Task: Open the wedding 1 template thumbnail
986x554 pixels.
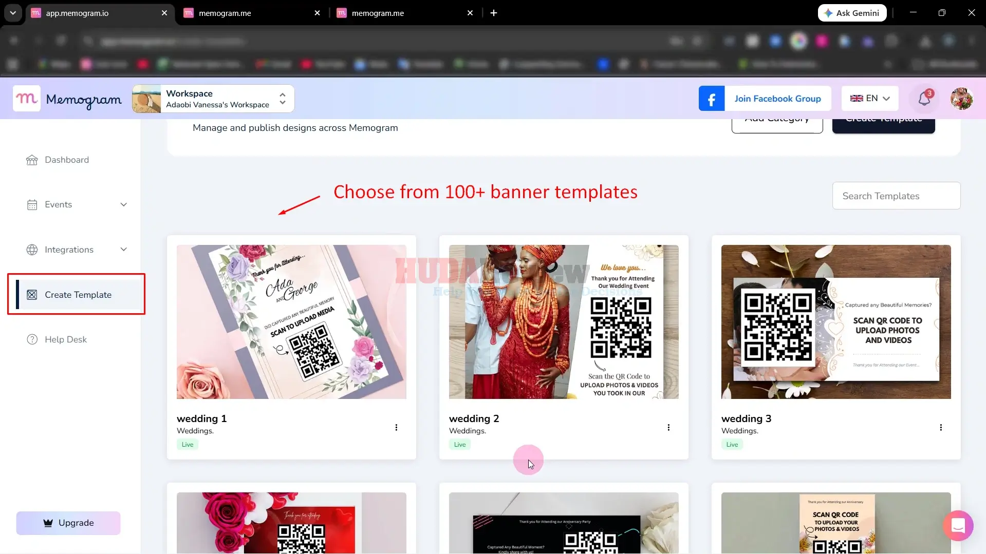Action: point(291,322)
